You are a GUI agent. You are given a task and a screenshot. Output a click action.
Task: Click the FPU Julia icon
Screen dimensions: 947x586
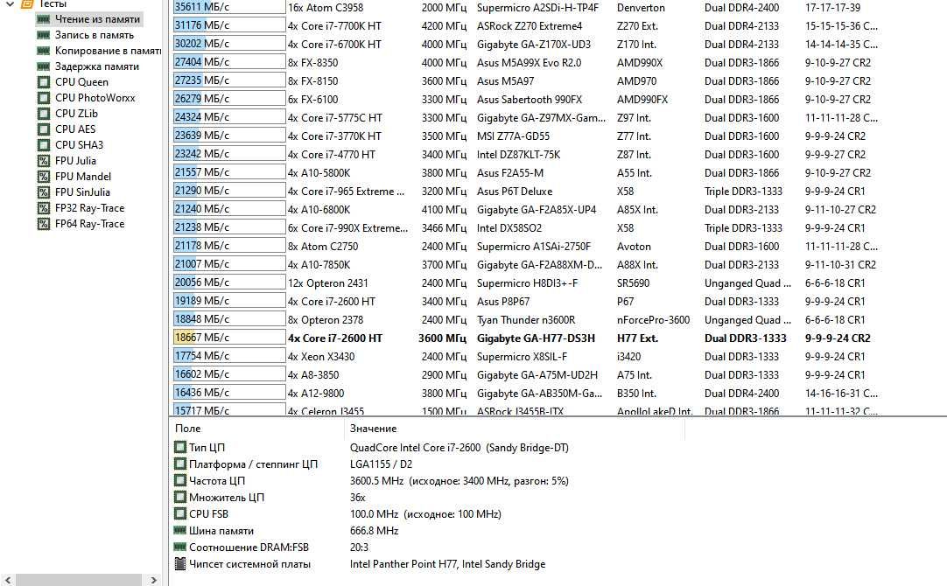tap(44, 161)
